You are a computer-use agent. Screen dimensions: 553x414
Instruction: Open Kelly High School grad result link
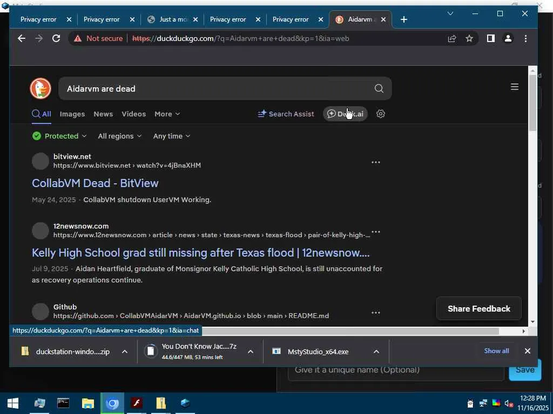pyautogui.click(x=201, y=253)
